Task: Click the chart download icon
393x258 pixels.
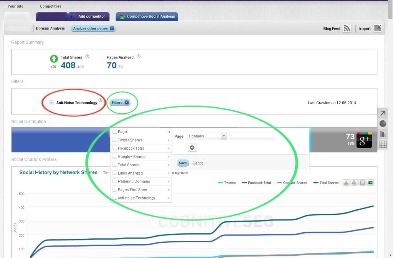Action: 346,183
